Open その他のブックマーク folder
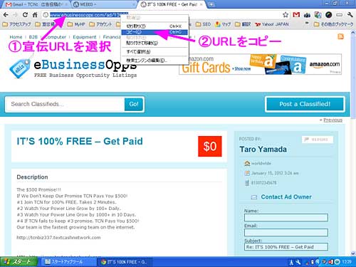This screenshot has width=356, height=267. [333, 24]
